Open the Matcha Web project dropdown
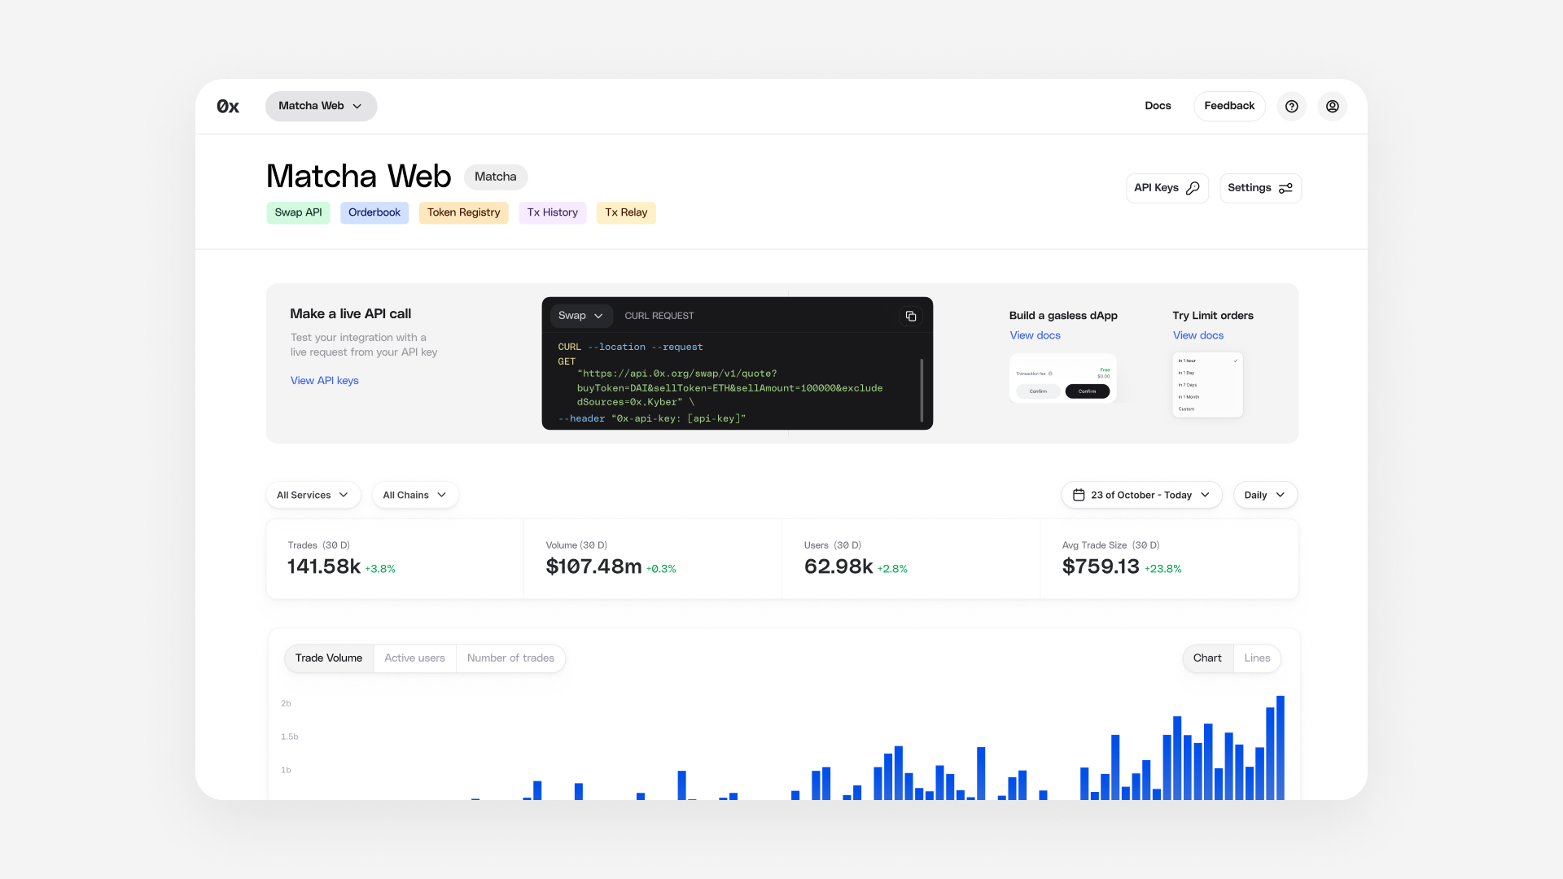 (320, 106)
